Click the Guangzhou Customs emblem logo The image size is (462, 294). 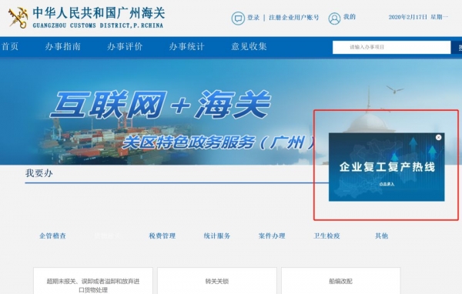click(x=18, y=18)
